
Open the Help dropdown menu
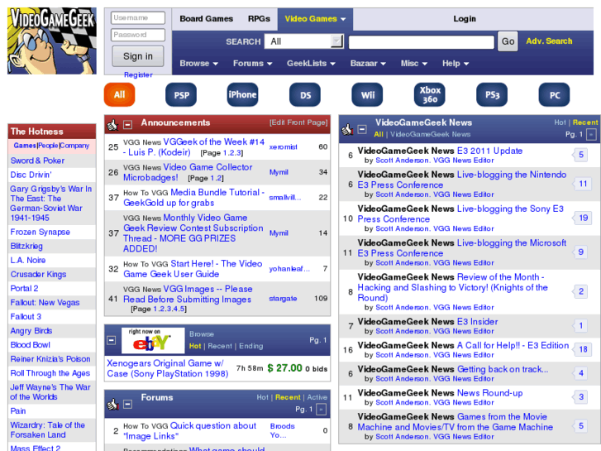456,64
